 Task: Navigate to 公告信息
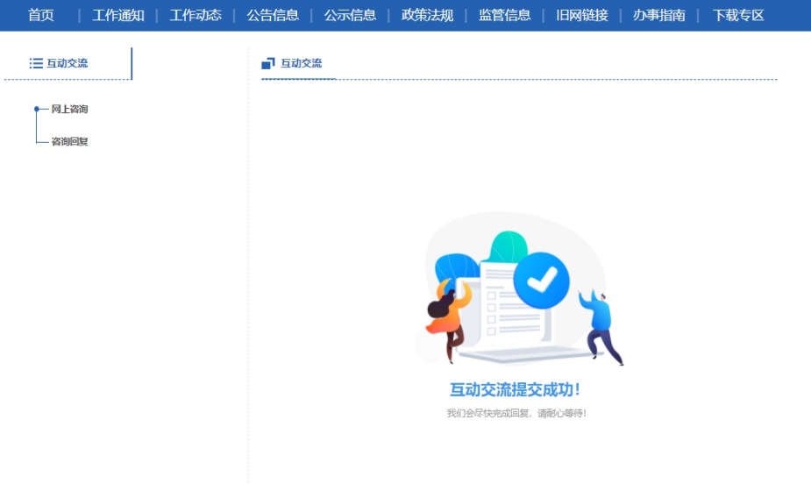[273, 15]
